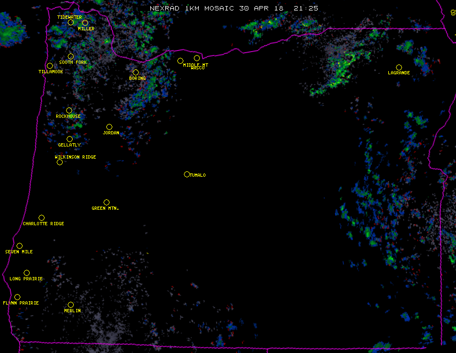Select the Middle Mt station circle
456x353 pixels.
tap(180, 61)
